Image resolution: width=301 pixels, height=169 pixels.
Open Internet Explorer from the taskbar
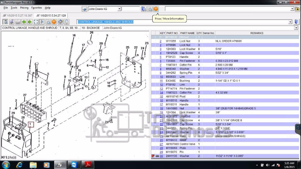point(20,165)
